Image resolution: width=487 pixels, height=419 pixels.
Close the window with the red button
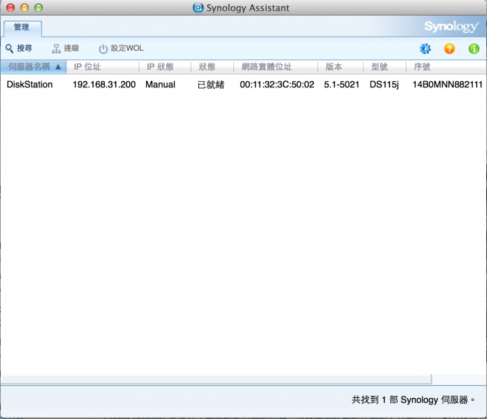pos(11,7)
